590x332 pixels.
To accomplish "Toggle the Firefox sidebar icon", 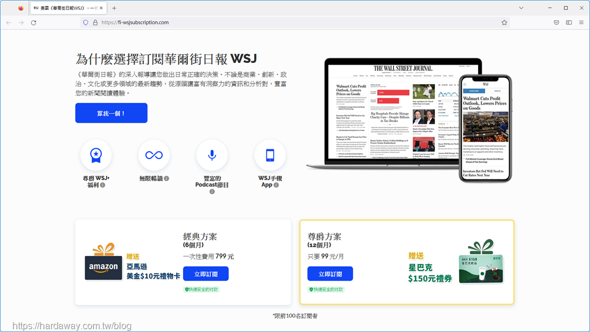I will point(569,22).
